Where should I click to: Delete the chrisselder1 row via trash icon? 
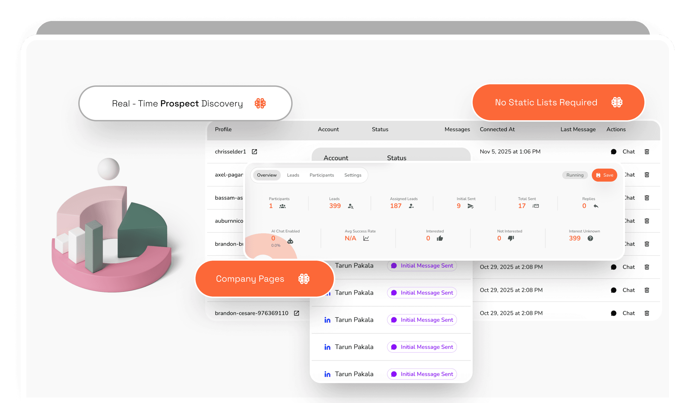click(647, 151)
